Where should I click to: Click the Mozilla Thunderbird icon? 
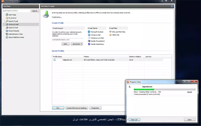coord(89,41)
